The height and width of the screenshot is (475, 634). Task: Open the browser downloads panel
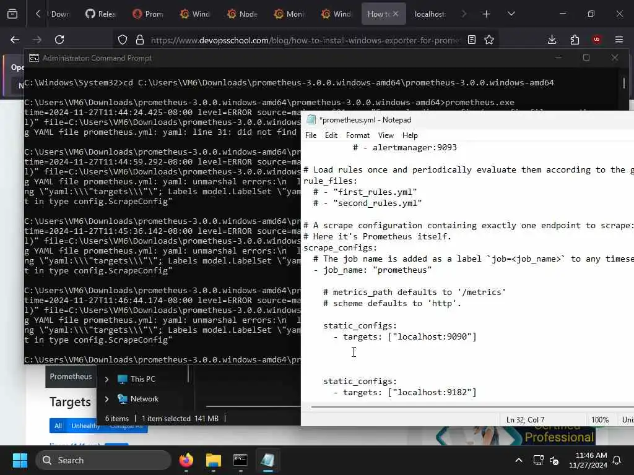pos(552,40)
